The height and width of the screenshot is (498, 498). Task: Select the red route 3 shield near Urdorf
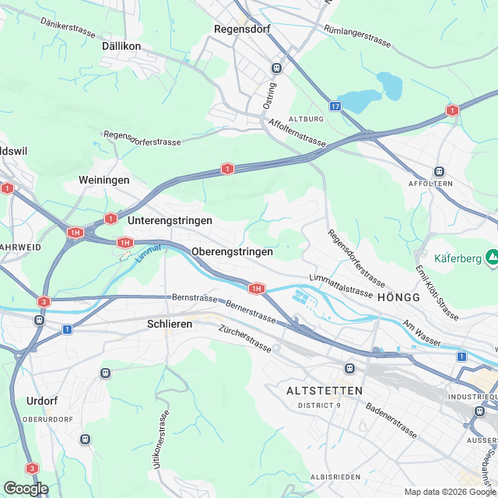tap(32, 468)
